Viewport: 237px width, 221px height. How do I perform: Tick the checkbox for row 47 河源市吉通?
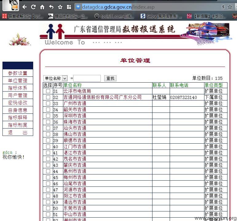(x=48, y=190)
